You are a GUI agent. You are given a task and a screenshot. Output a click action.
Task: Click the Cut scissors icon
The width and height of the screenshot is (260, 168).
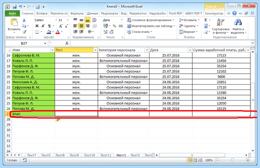click(24, 20)
